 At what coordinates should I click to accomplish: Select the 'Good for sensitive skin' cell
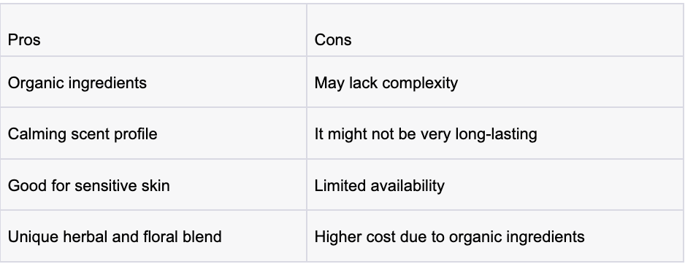(153, 185)
